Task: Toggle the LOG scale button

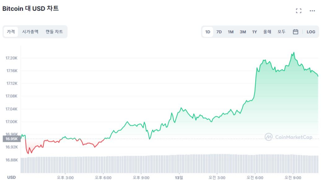Action: (x=311, y=32)
